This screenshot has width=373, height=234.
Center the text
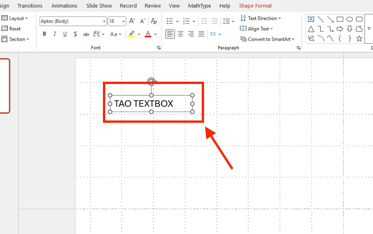(x=180, y=34)
